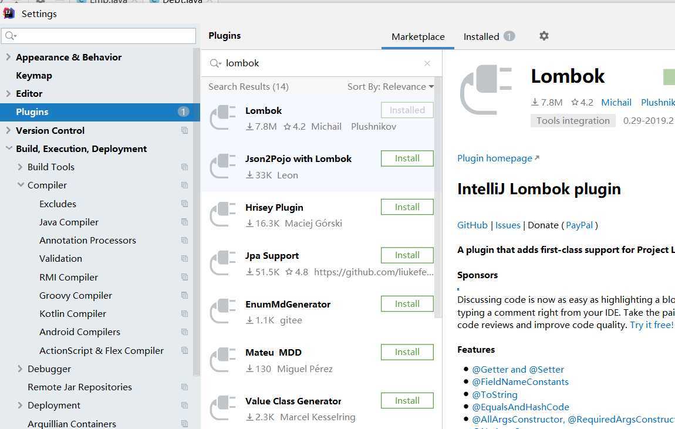Open the @Getter and @Setter feature link
Viewport: 675px width, 429px height.
coord(518,369)
